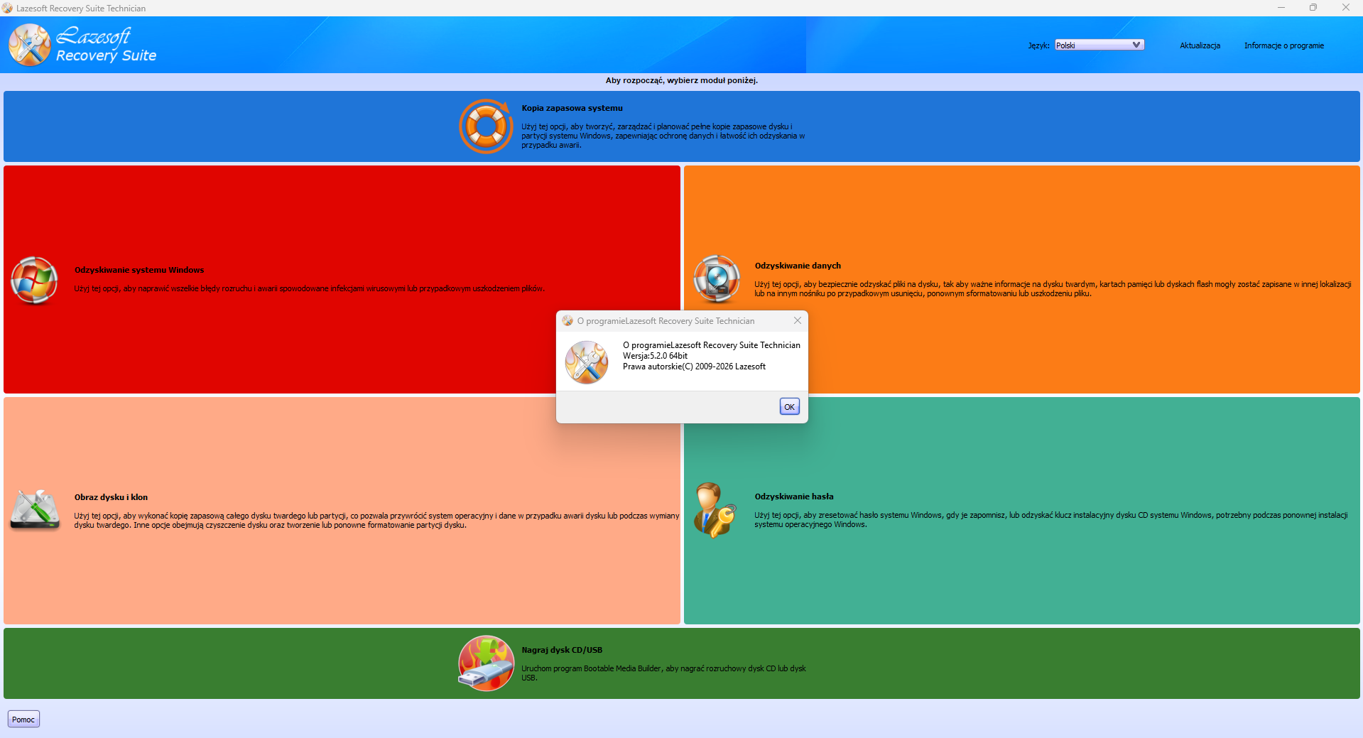Restore down the Lazesoft main window
Viewport: 1363px width, 738px height.
point(1313,8)
